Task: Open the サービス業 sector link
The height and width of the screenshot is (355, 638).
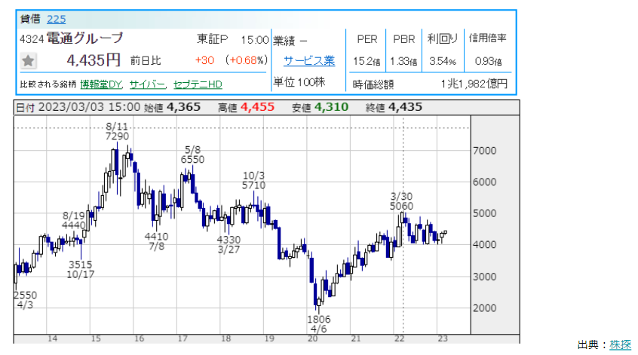Action: 308,61
